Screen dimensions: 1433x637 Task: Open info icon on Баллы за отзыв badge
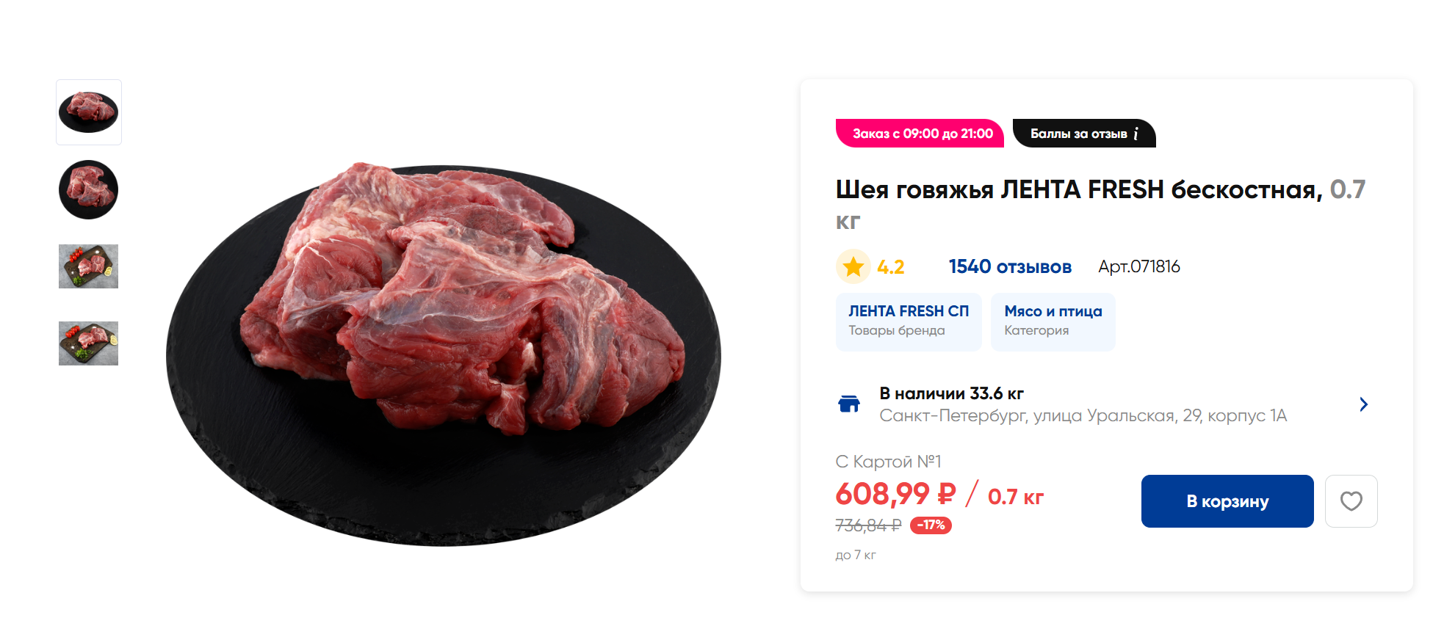[1136, 134]
